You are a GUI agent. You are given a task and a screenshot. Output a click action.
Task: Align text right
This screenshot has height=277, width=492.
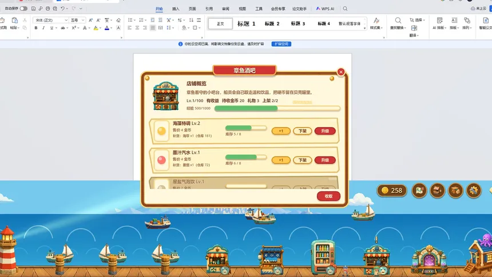point(145,28)
